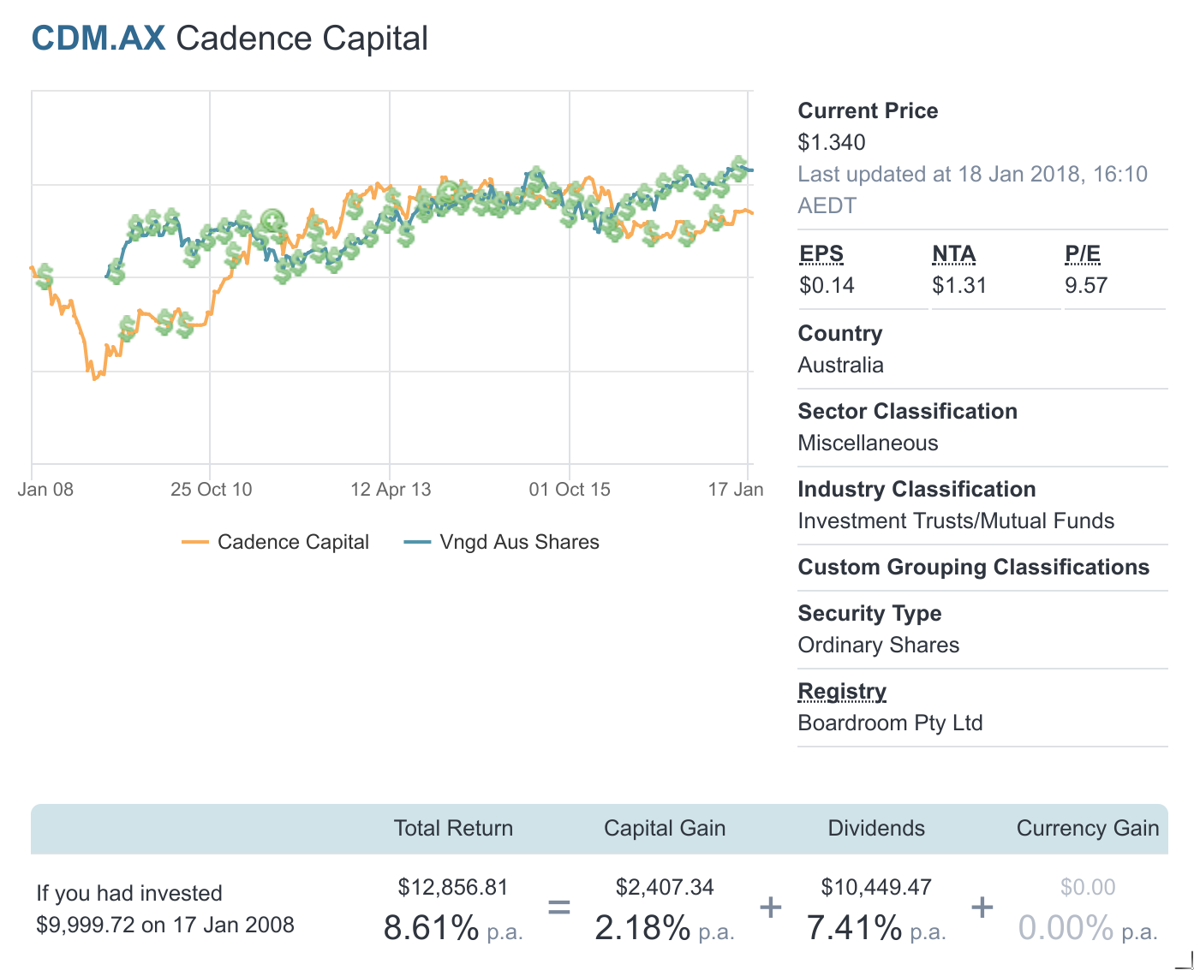Click the Dividends column header
The width and height of the screenshot is (1194, 970).
coord(876,828)
